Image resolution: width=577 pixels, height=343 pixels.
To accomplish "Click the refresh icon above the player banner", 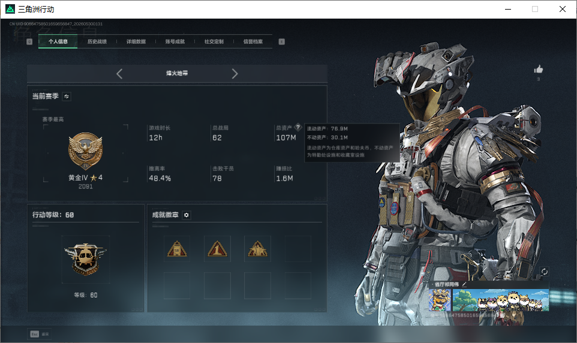I will [544, 272].
